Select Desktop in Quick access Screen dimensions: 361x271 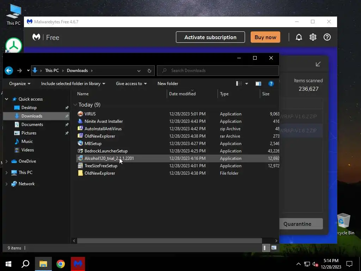(x=29, y=108)
